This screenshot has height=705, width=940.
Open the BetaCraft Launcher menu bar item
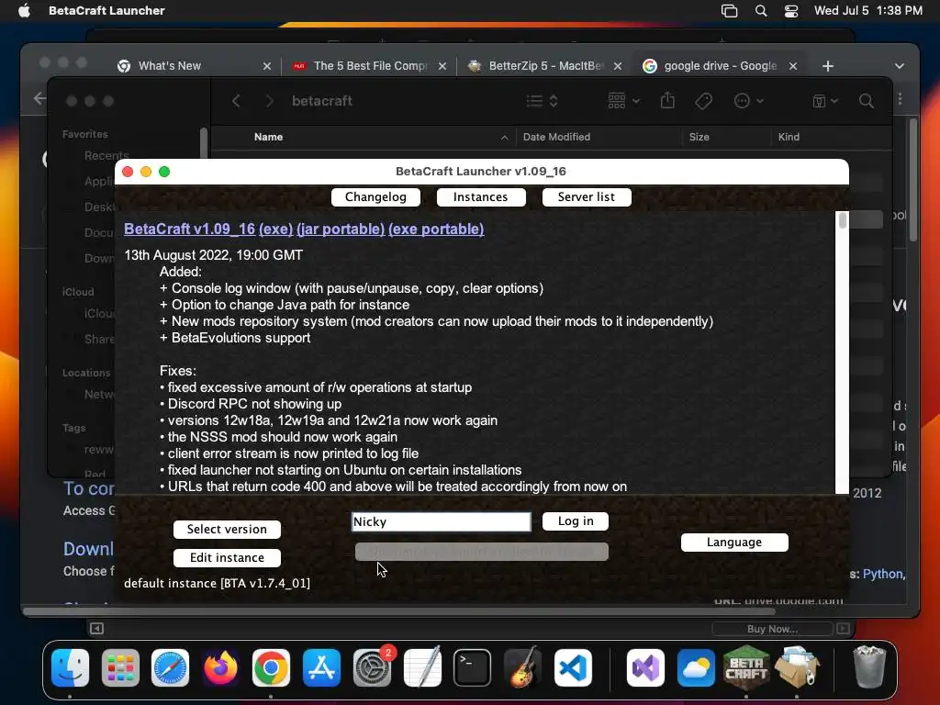coord(106,11)
